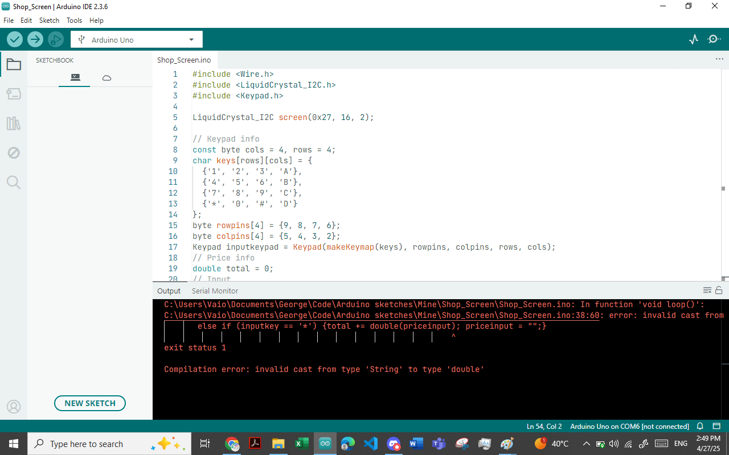Open the Debug panel in sidebar

coord(14,152)
